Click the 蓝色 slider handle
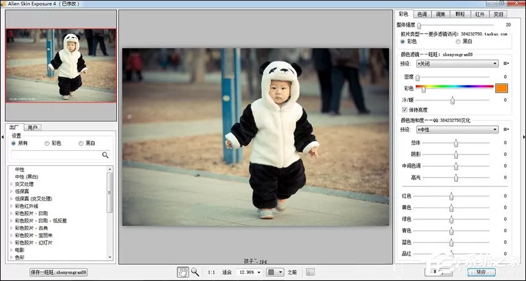The height and width of the screenshot is (281, 526). [451, 243]
